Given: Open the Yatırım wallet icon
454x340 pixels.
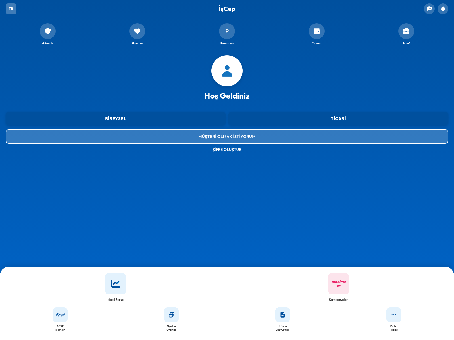Looking at the screenshot, I should pyautogui.click(x=317, y=31).
